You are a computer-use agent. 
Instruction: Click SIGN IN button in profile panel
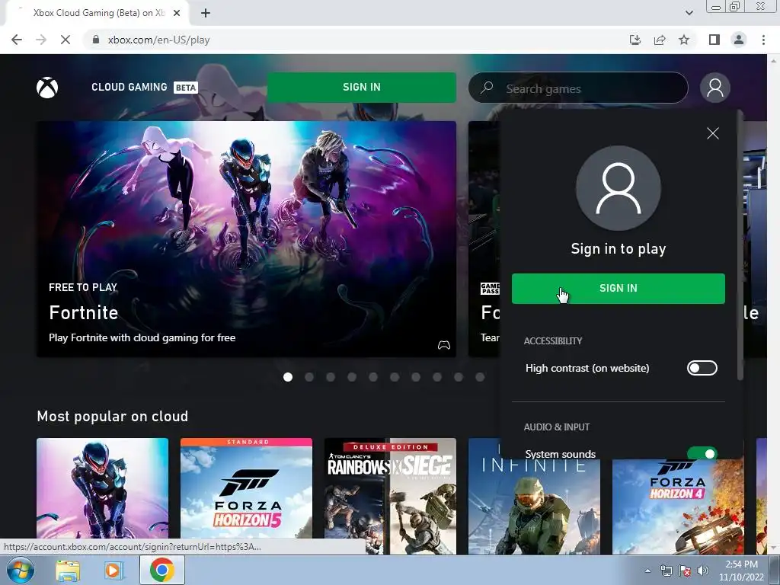tap(619, 288)
